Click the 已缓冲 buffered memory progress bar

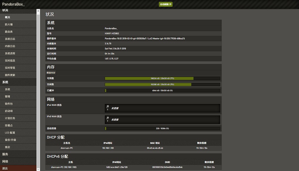tap(162, 91)
